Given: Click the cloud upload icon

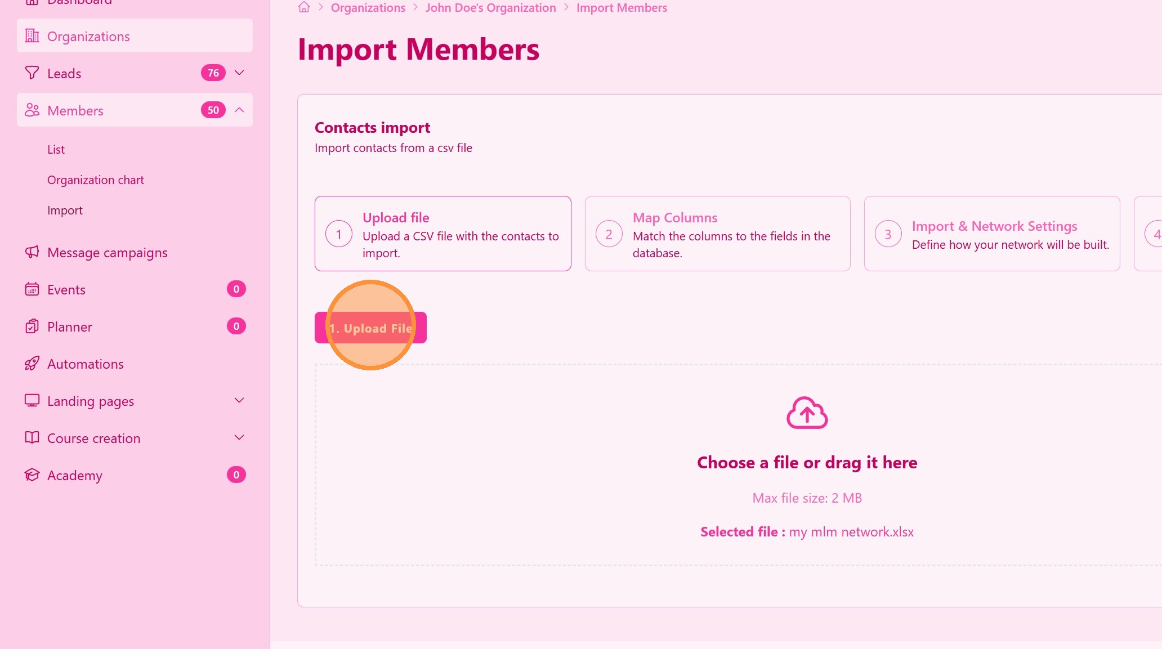Looking at the screenshot, I should tap(807, 413).
